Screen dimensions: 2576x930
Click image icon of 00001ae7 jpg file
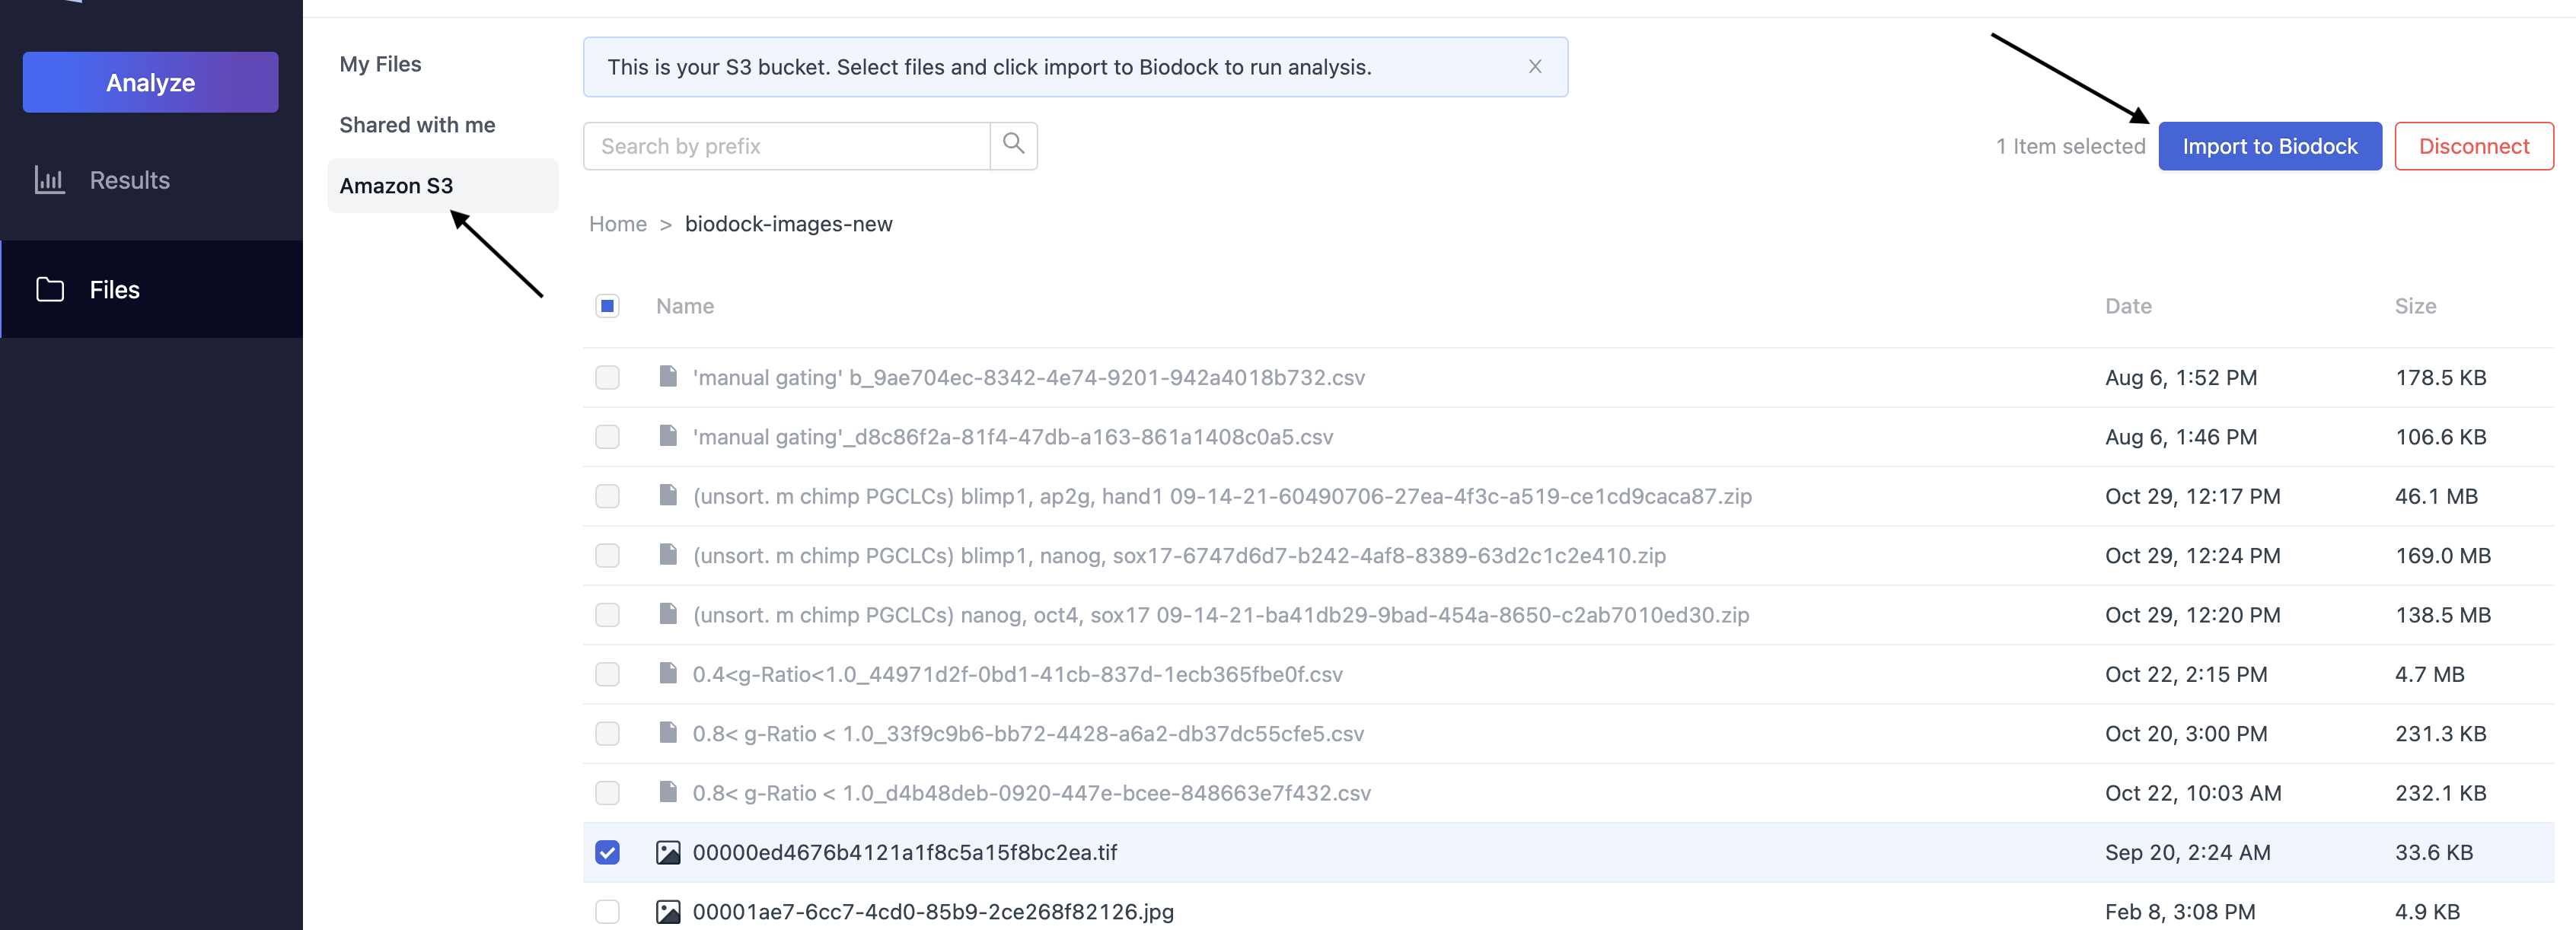click(667, 911)
